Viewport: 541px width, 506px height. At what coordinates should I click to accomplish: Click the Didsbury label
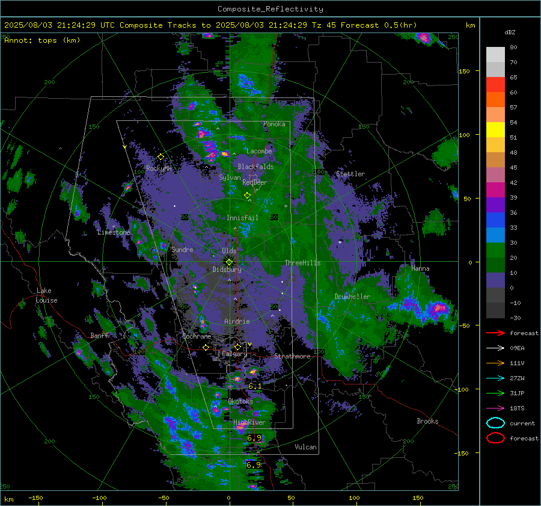[x=227, y=270]
